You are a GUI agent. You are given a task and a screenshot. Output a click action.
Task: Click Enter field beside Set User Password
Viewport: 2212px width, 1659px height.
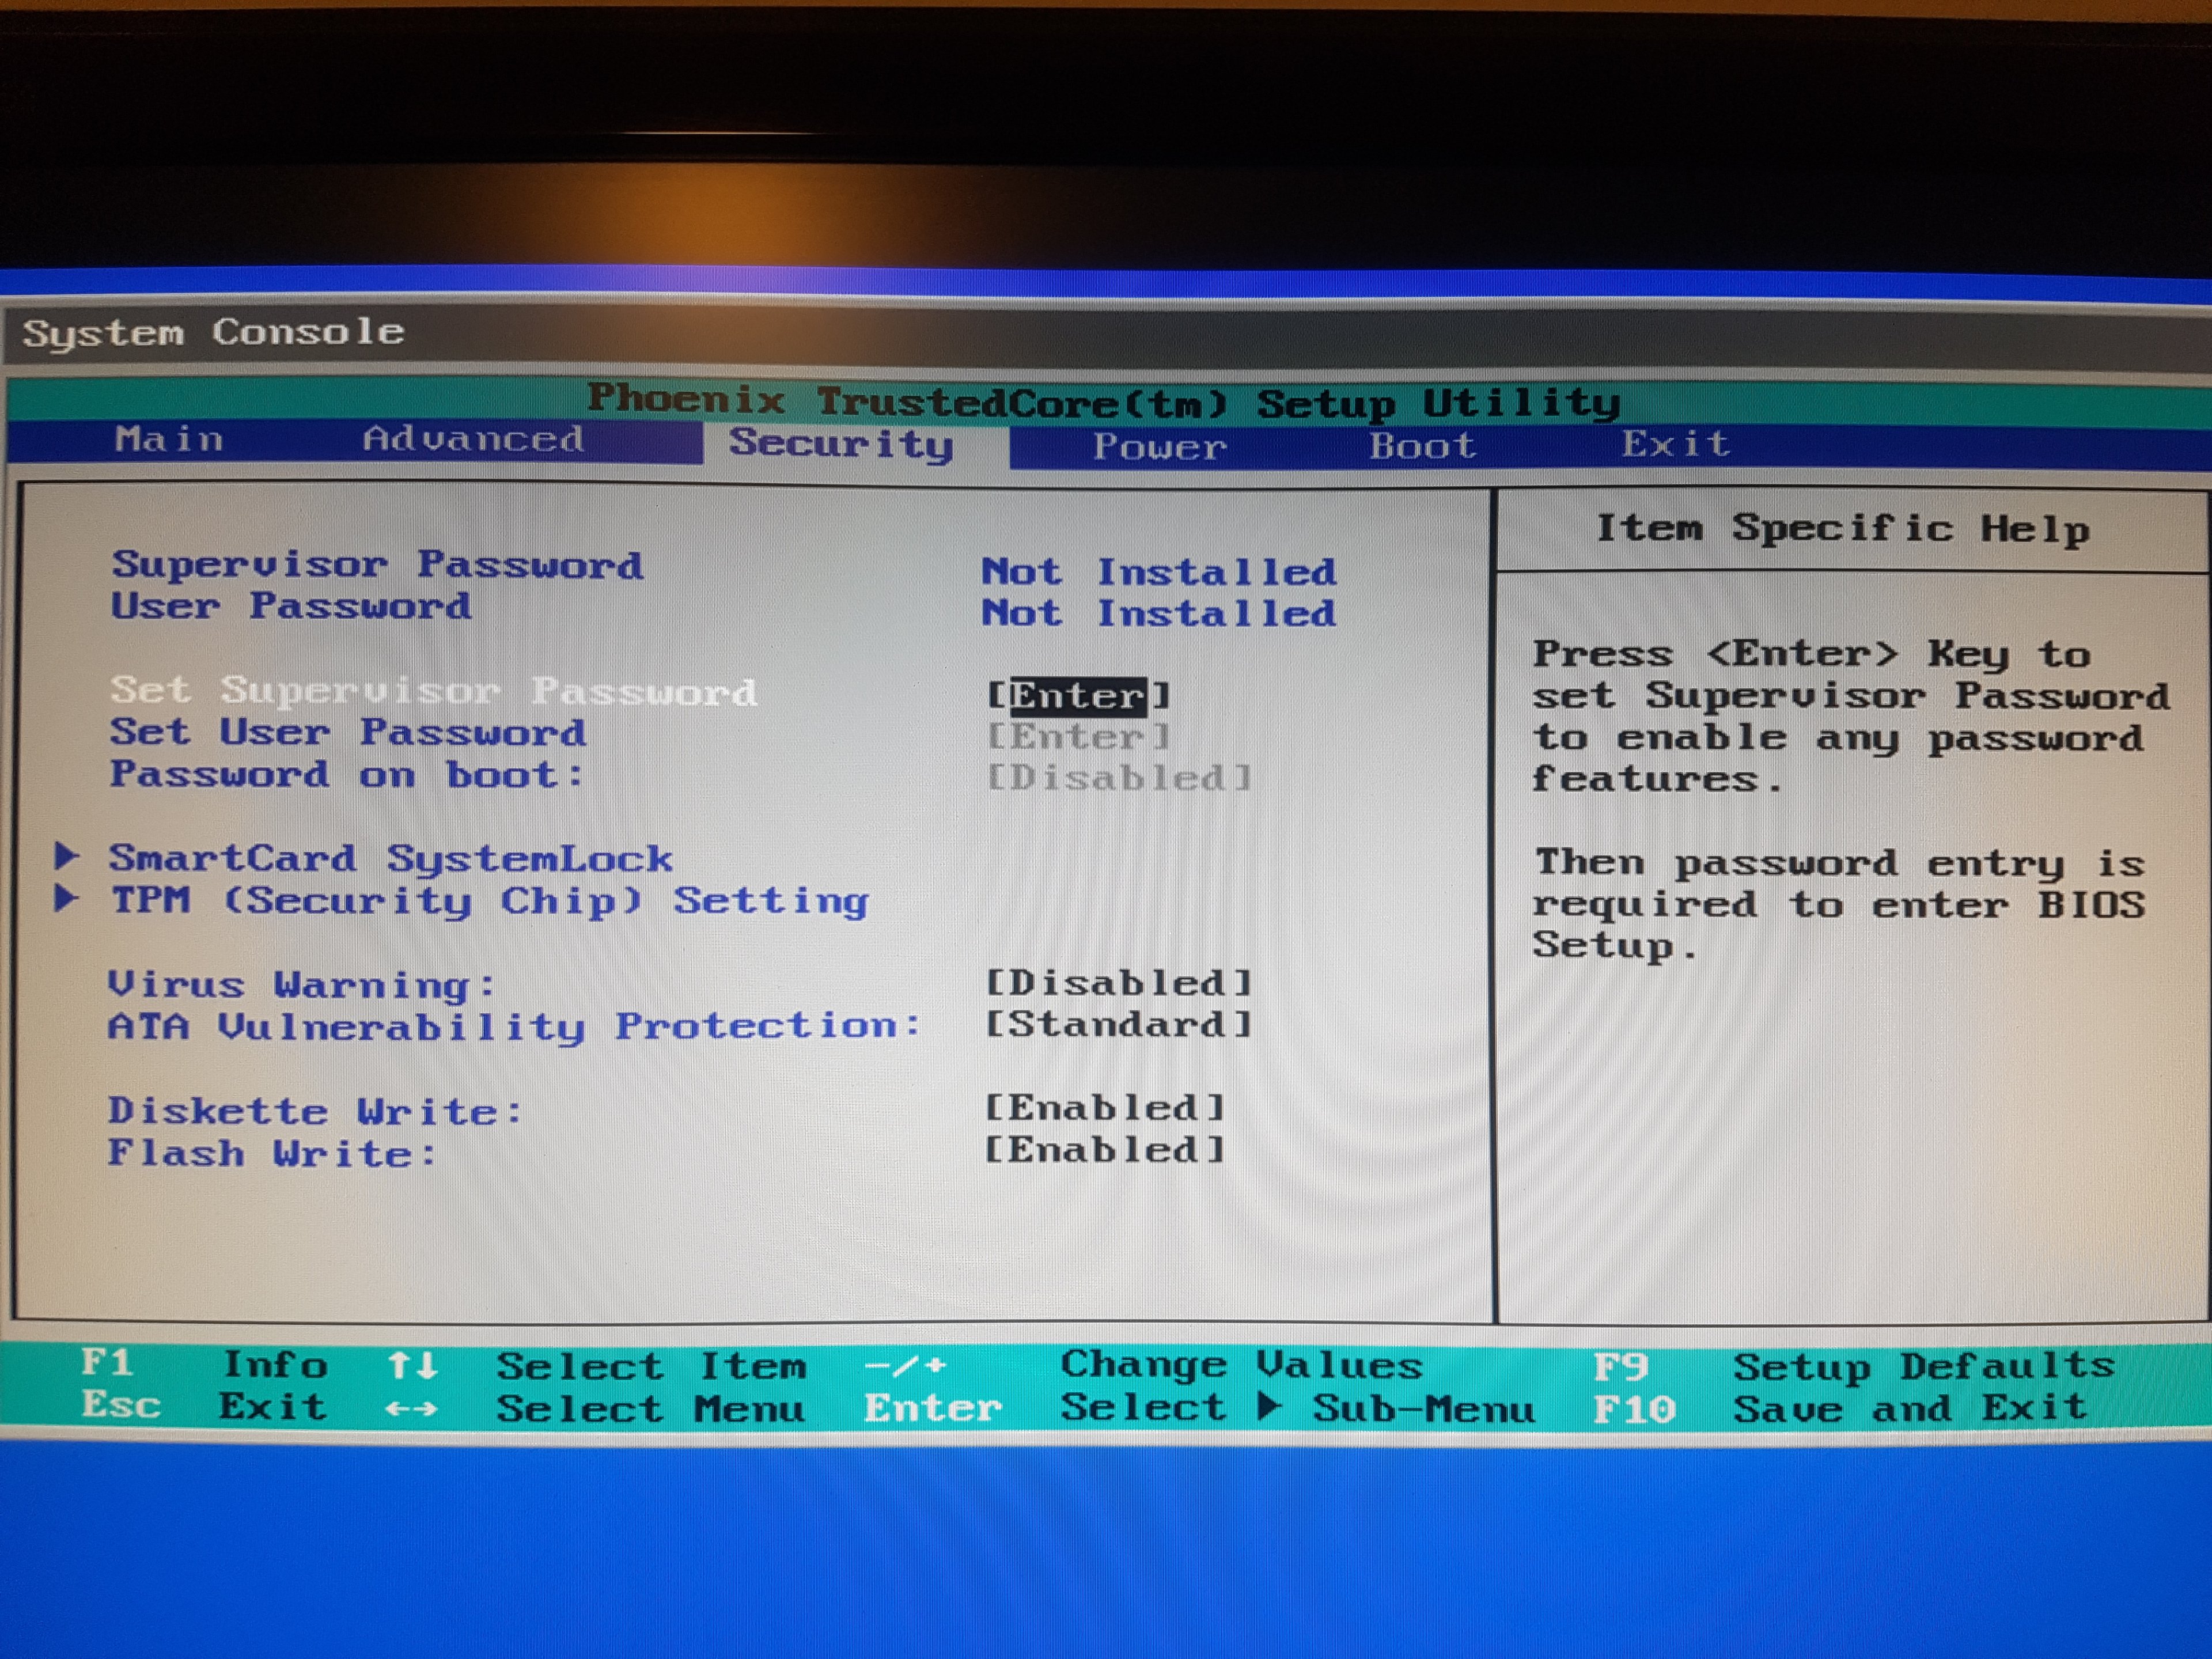point(1078,737)
